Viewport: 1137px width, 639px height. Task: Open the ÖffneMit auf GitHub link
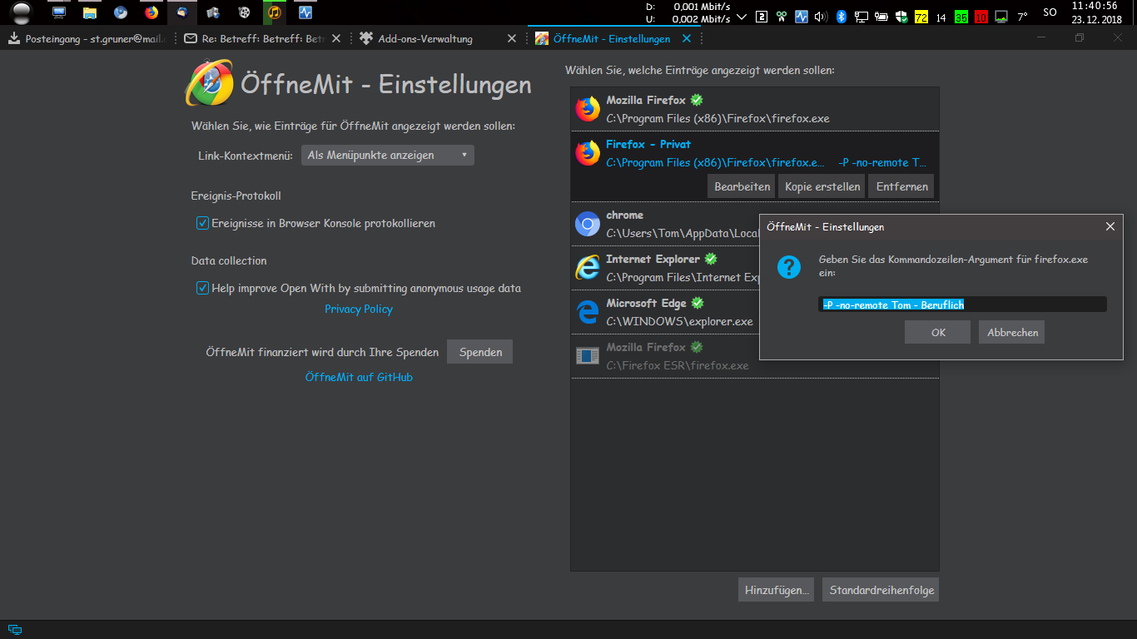pyautogui.click(x=359, y=377)
